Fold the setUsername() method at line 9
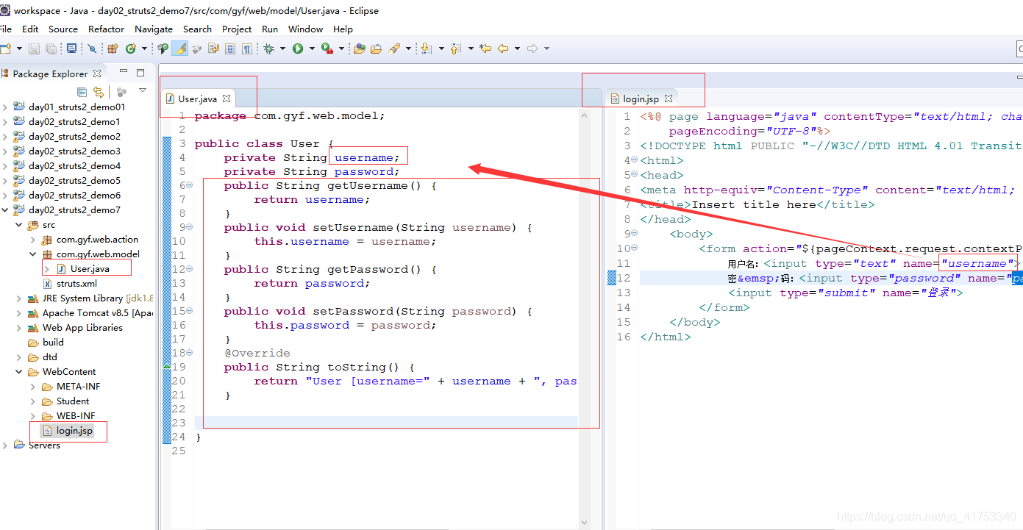 click(189, 227)
